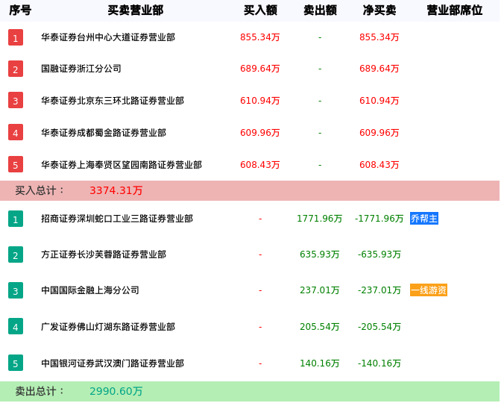Select the 1771.96万 sell amount
This screenshot has width=504, height=403.
[x=320, y=219]
